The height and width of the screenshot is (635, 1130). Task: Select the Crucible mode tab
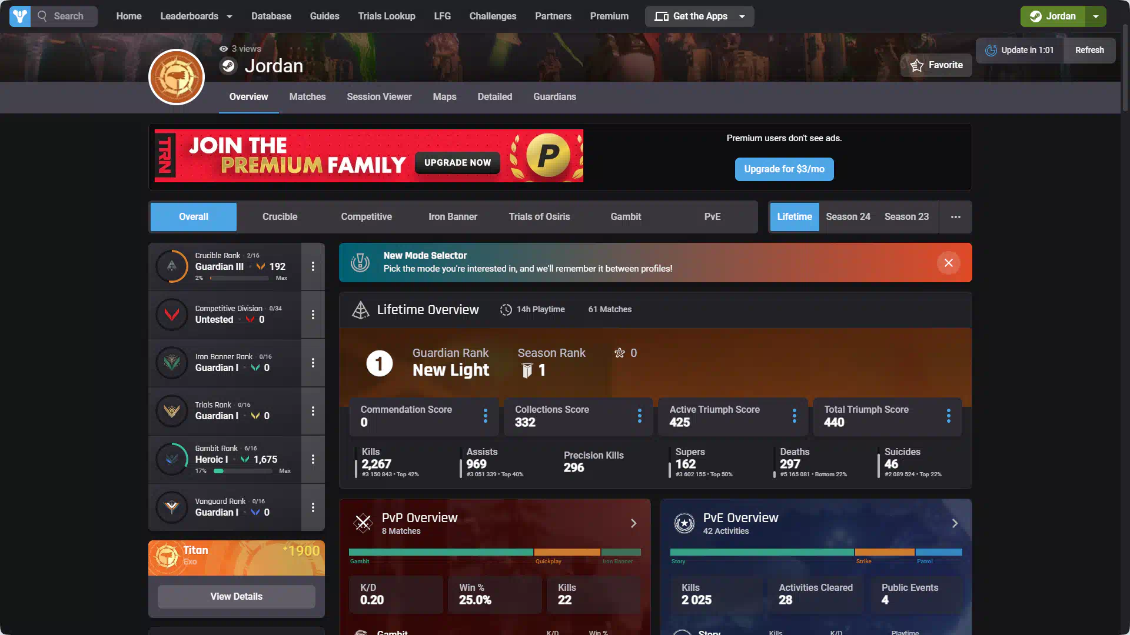point(280,217)
